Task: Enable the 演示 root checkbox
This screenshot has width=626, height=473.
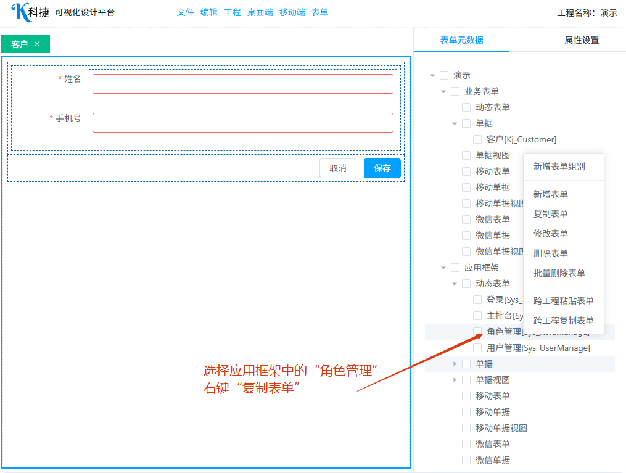Action: (x=444, y=75)
